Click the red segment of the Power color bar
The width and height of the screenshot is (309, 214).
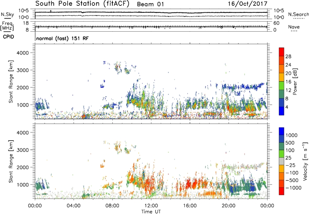tap(282, 52)
